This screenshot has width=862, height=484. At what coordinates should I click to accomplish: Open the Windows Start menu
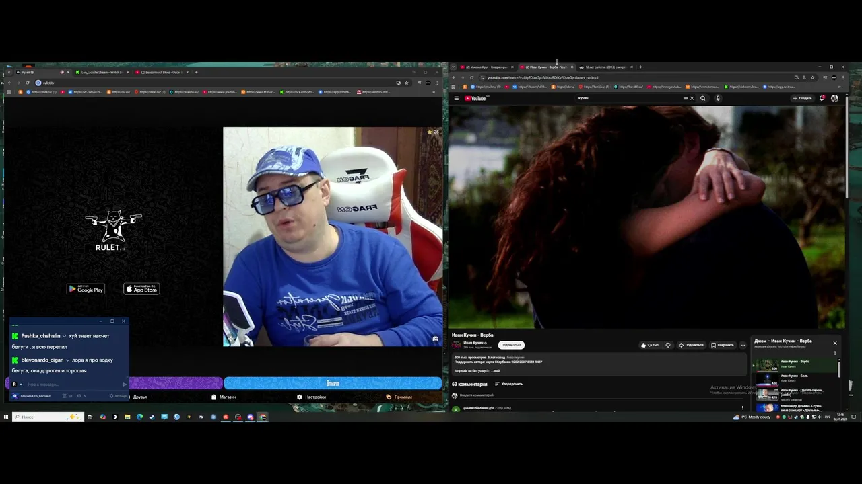click(x=5, y=417)
